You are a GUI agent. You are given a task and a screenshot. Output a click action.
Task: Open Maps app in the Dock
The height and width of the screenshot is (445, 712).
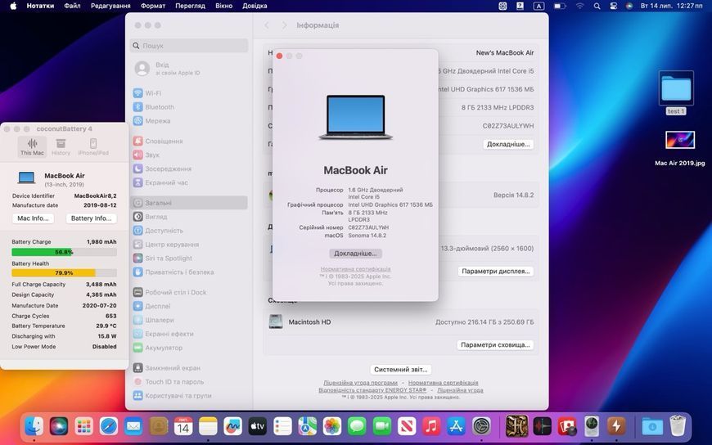pyautogui.click(x=308, y=426)
